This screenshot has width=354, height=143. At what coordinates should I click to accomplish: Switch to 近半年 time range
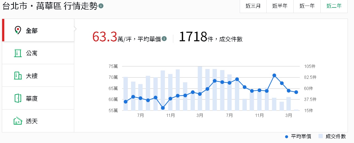pos(280,6)
